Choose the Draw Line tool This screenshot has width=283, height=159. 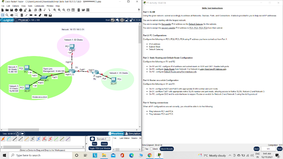coord(26,15)
